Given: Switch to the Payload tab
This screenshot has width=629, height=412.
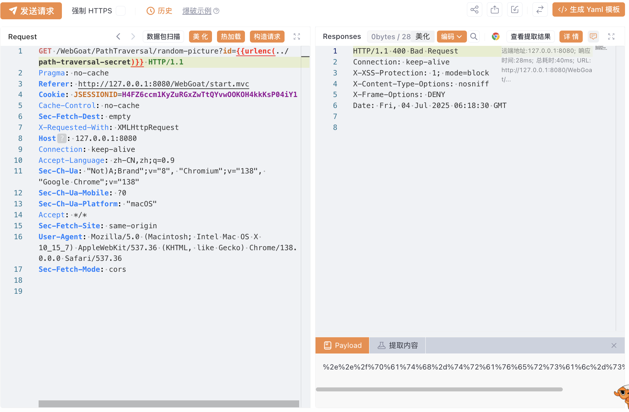Looking at the screenshot, I should (x=342, y=345).
